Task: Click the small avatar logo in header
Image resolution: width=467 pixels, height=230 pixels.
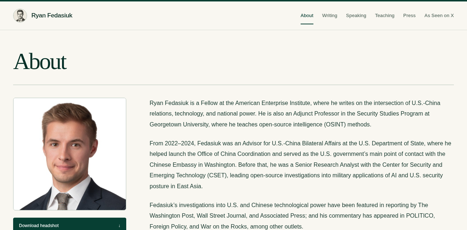Action: pos(20,16)
